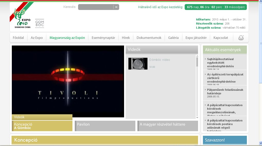This screenshot has height=146, width=262.
Task: Click the Videók panel header
Action: click(162, 50)
